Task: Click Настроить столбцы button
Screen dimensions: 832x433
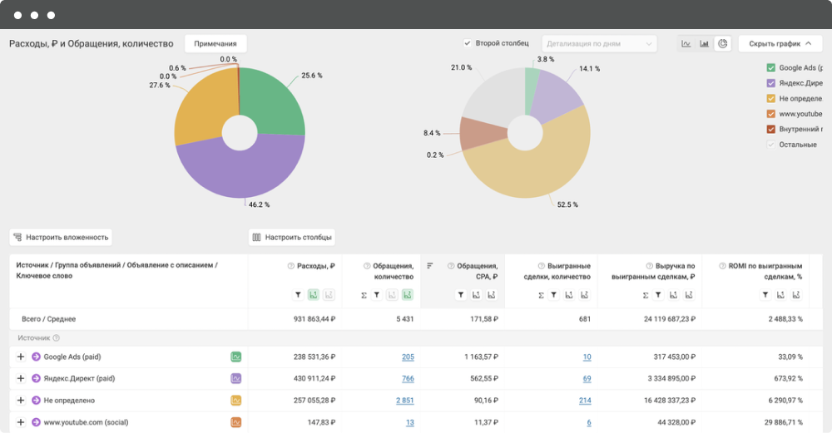Action: pyautogui.click(x=292, y=237)
